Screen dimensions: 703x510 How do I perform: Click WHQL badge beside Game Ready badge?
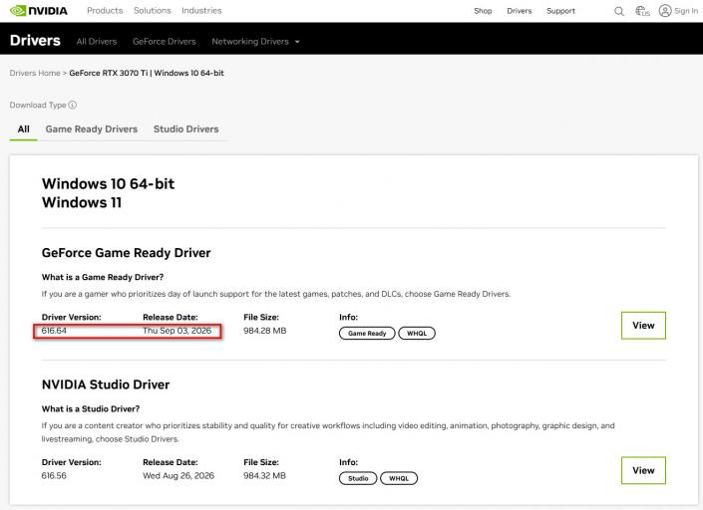click(417, 333)
